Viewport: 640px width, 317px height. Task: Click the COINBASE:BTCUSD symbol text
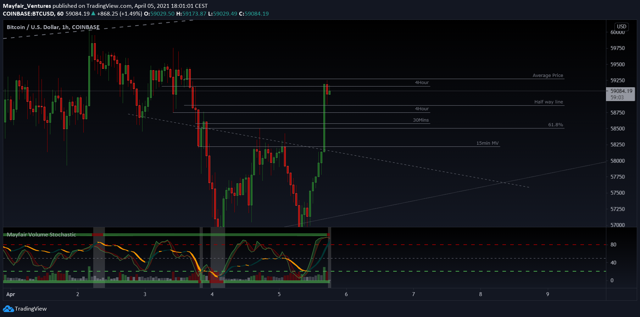(x=28, y=14)
